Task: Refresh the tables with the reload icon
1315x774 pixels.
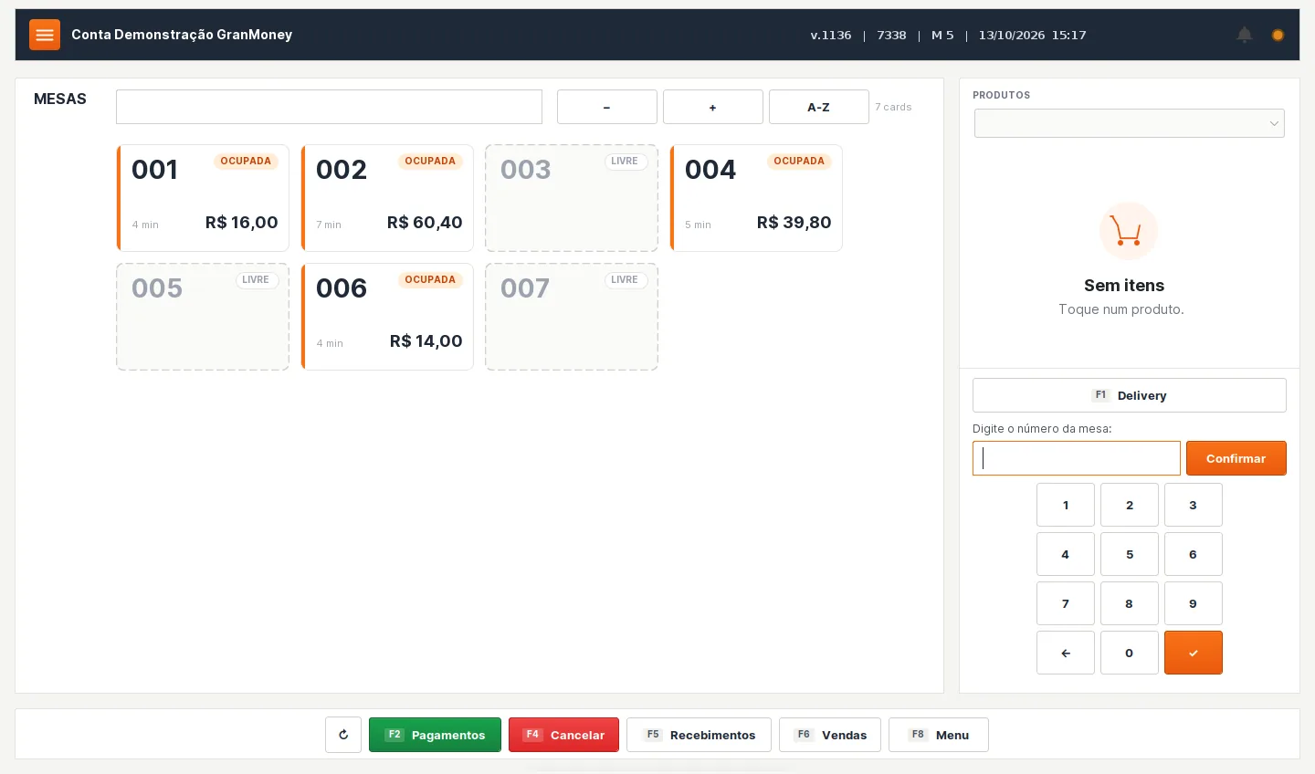Action: pos(343,735)
